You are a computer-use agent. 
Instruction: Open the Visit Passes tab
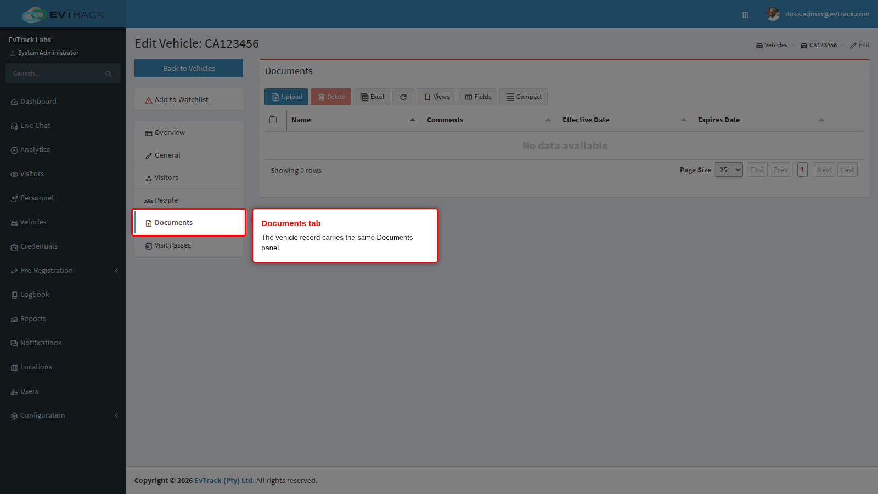[189, 245]
